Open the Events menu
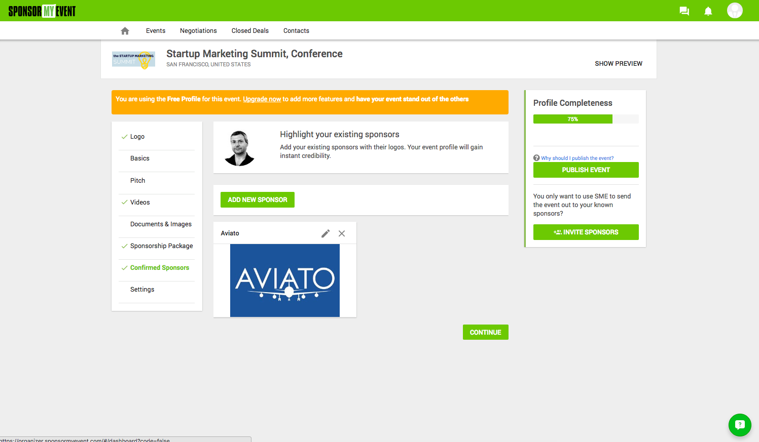The image size is (759, 442). tap(156, 31)
